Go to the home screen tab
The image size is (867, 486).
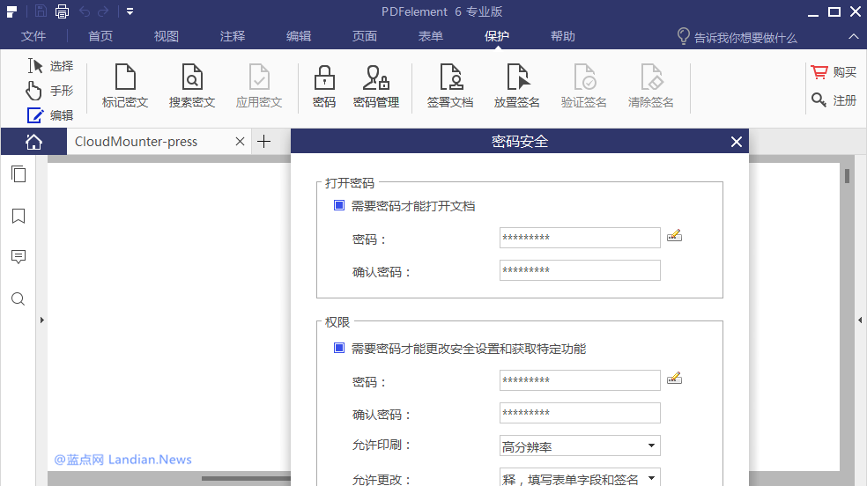pos(33,142)
